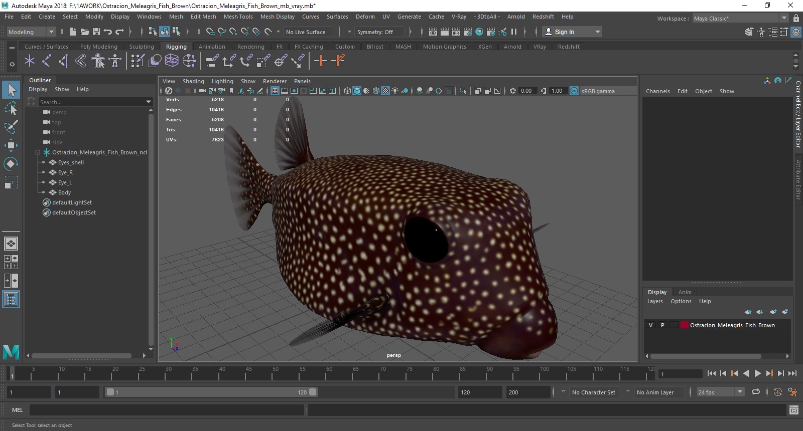Click the Create Joints shelf icon

(46, 61)
